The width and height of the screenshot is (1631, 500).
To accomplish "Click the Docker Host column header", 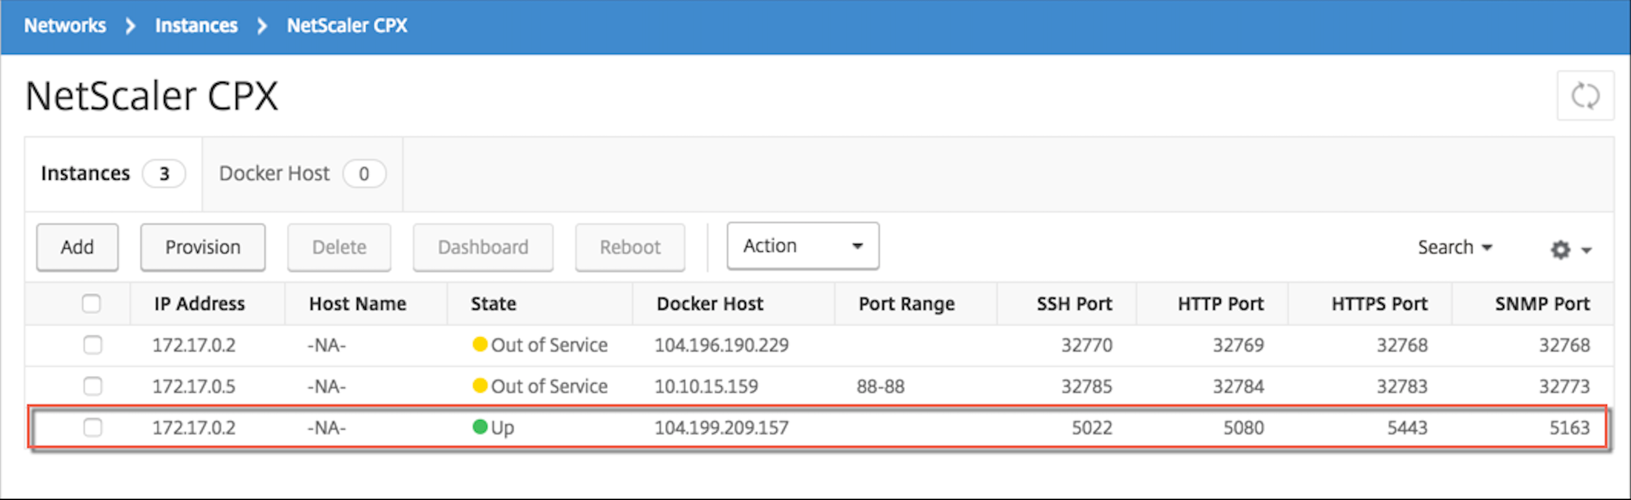I will (710, 304).
